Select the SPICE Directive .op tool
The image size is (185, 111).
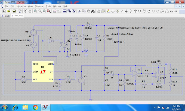tap(176, 11)
